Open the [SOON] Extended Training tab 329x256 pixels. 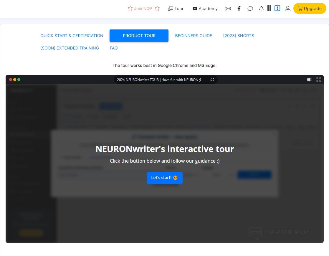pos(70,48)
